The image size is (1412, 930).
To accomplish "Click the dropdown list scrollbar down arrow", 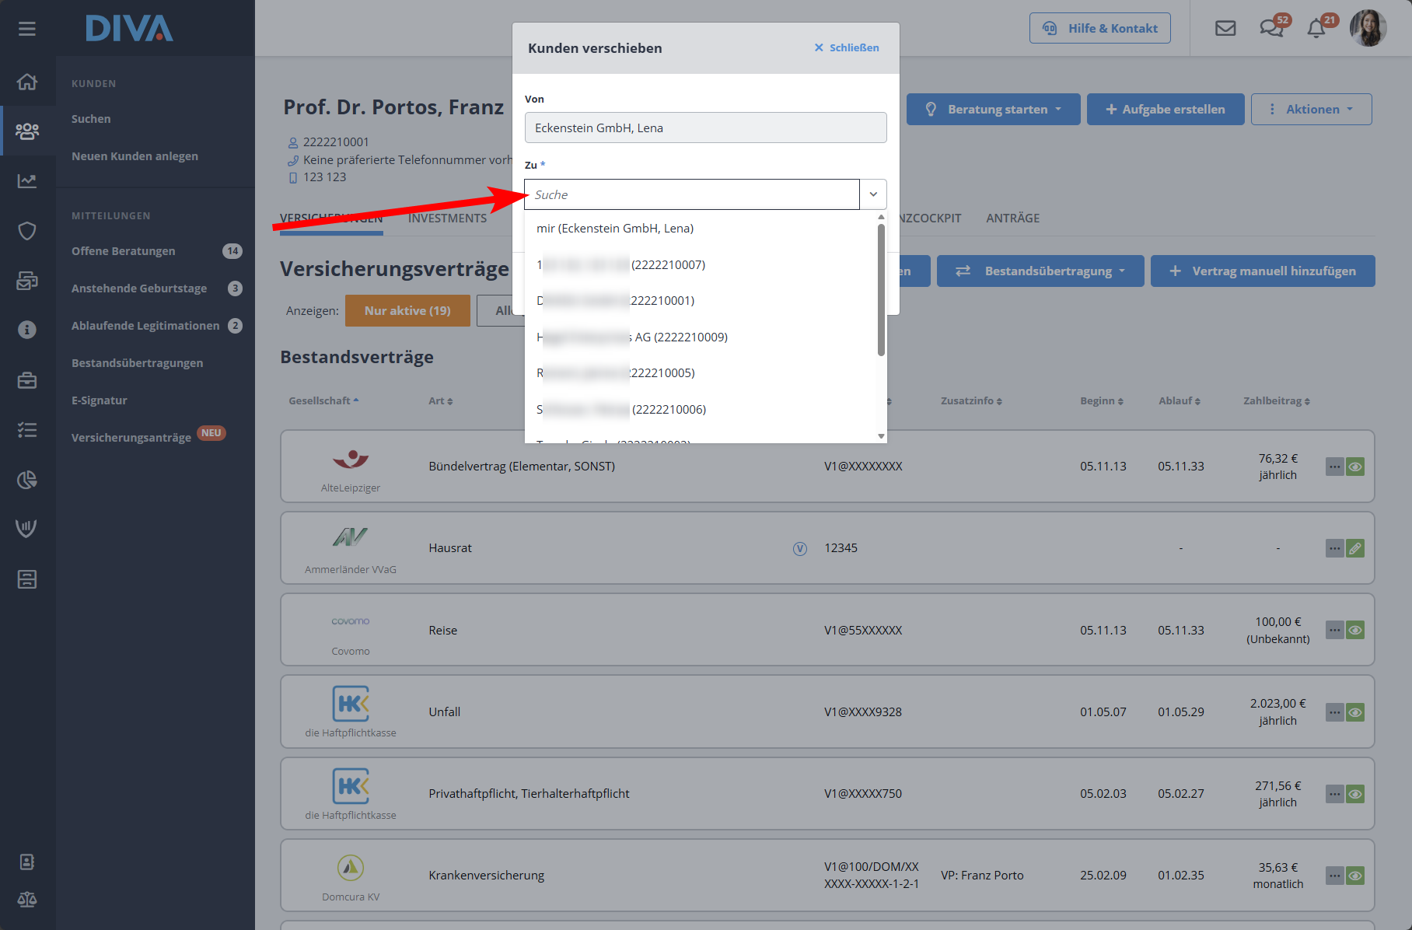I will coord(881,436).
